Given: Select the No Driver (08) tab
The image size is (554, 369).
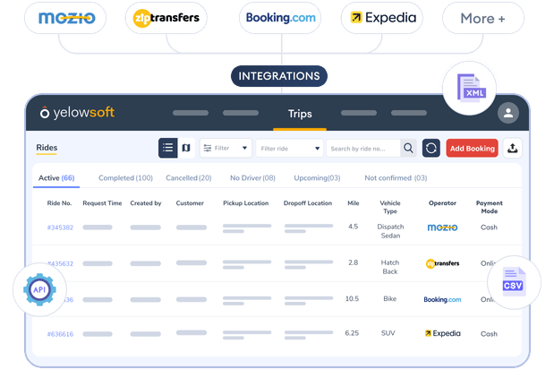Looking at the screenshot, I should coord(252,178).
